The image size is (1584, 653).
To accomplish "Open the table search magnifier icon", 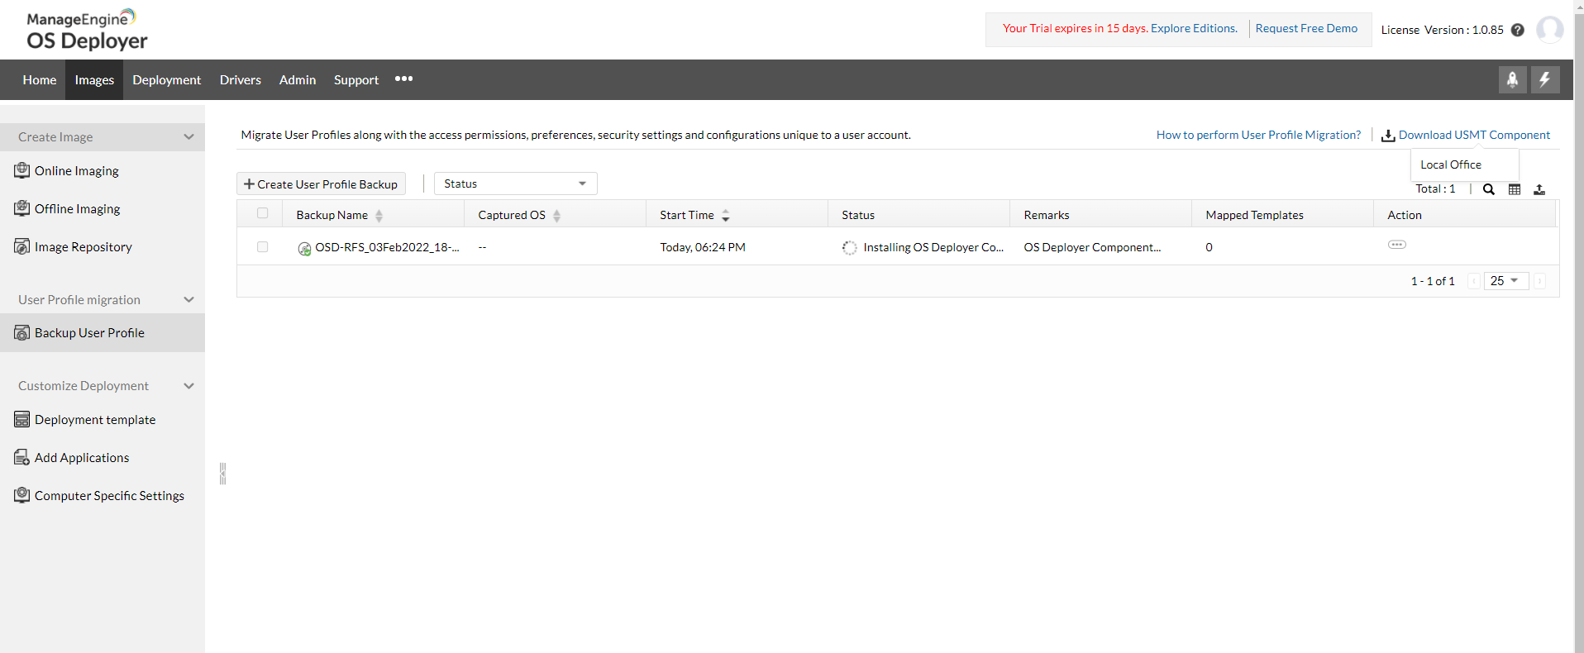I will click(1489, 189).
